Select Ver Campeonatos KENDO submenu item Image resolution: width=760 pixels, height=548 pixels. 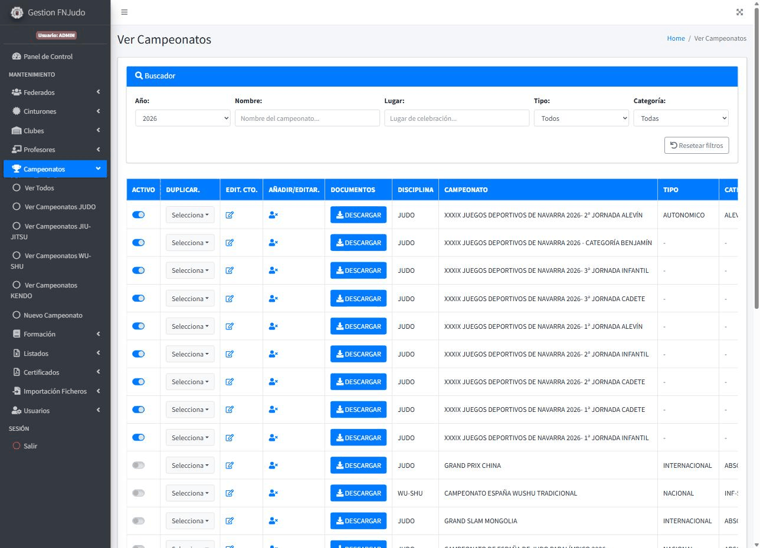(55, 290)
